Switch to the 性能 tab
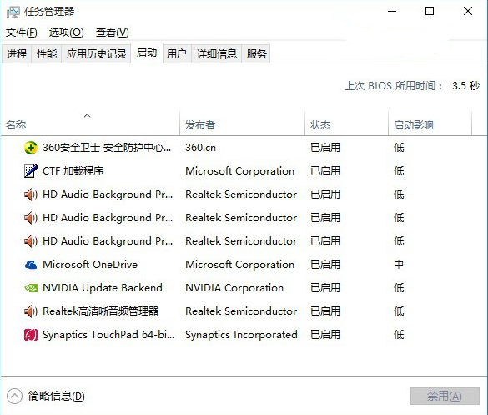The height and width of the screenshot is (415, 488). click(x=47, y=54)
